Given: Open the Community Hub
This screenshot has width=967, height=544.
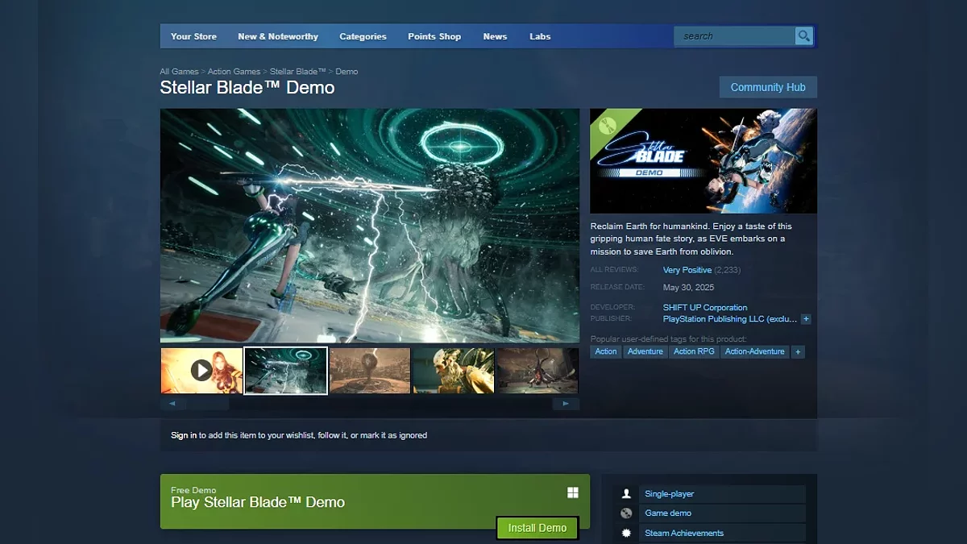Looking at the screenshot, I should tap(767, 87).
